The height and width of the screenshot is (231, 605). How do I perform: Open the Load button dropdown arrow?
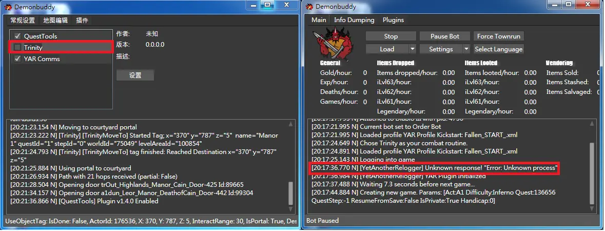pos(413,49)
